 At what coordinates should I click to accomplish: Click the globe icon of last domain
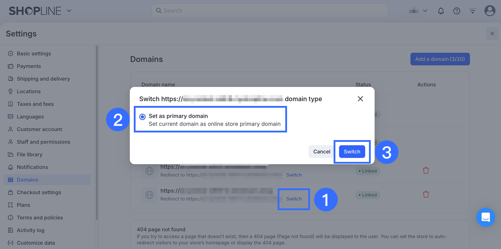click(x=149, y=195)
